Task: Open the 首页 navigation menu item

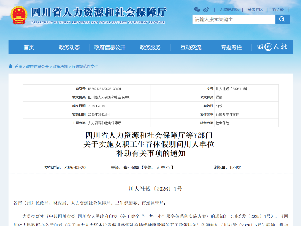Action: (29, 47)
